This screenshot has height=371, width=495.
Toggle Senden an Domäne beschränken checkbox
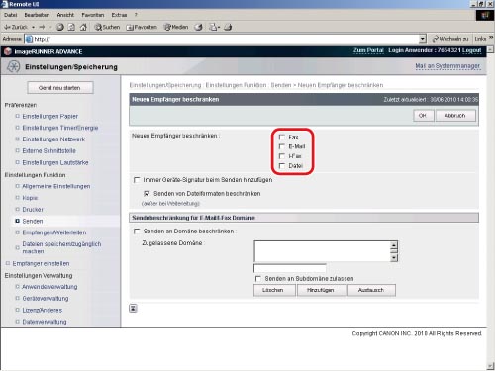(137, 232)
